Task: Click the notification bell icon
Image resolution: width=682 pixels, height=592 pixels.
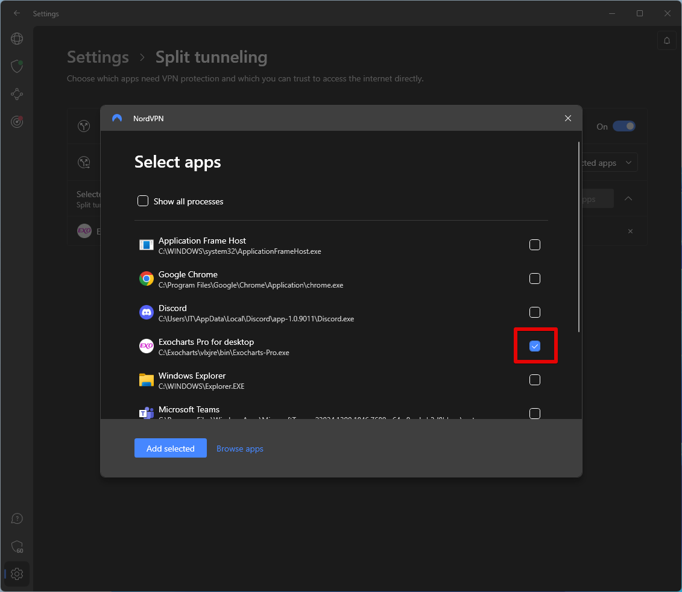Action: (x=667, y=41)
